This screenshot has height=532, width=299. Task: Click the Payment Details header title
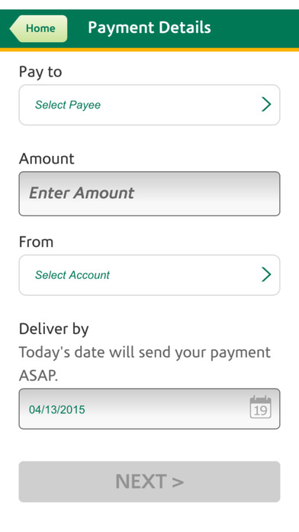click(149, 28)
